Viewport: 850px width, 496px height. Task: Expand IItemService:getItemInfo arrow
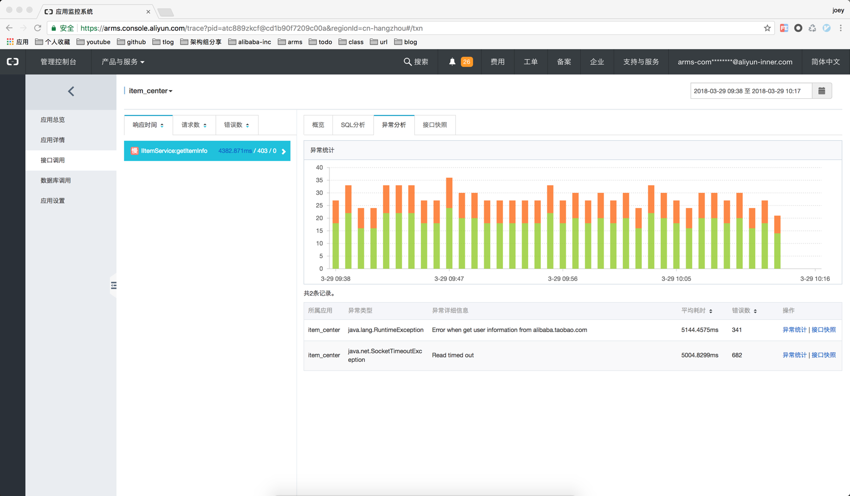(x=284, y=151)
